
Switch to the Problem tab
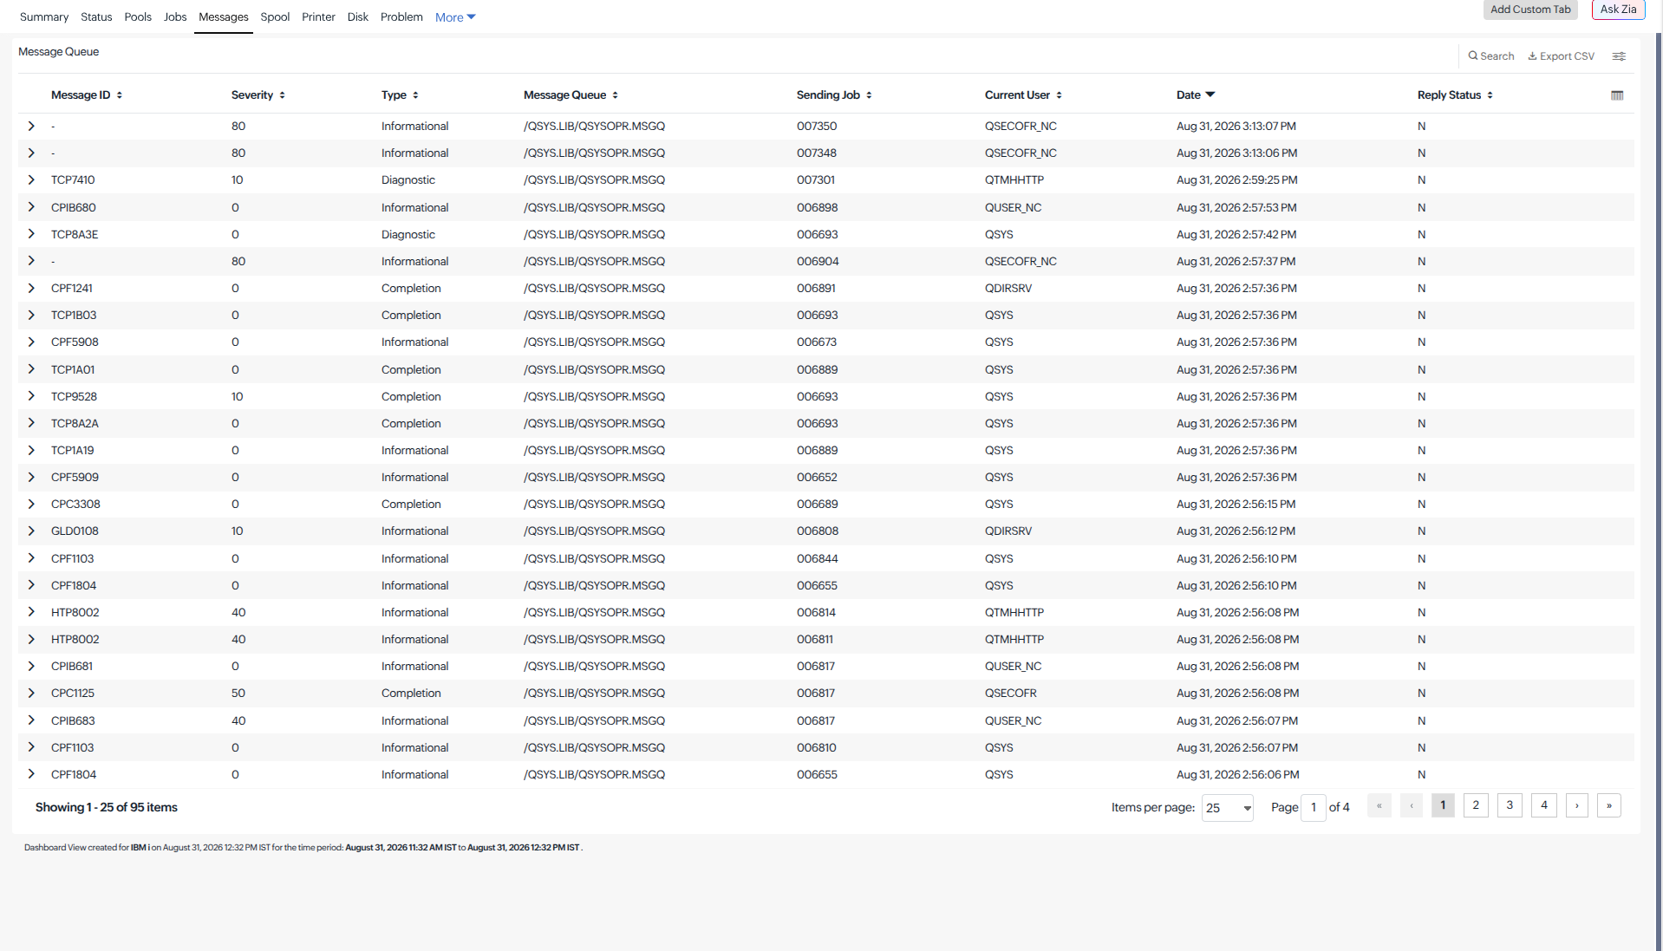click(401, 17)
